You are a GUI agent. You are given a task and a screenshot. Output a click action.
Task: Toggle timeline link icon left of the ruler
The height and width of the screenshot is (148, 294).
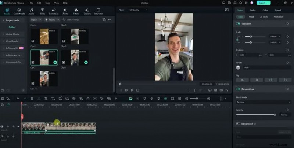(x=8, y=105)
